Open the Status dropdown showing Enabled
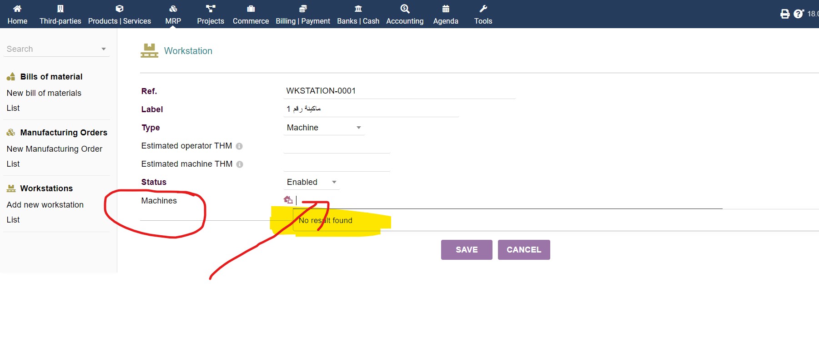 tap(312, 182)
